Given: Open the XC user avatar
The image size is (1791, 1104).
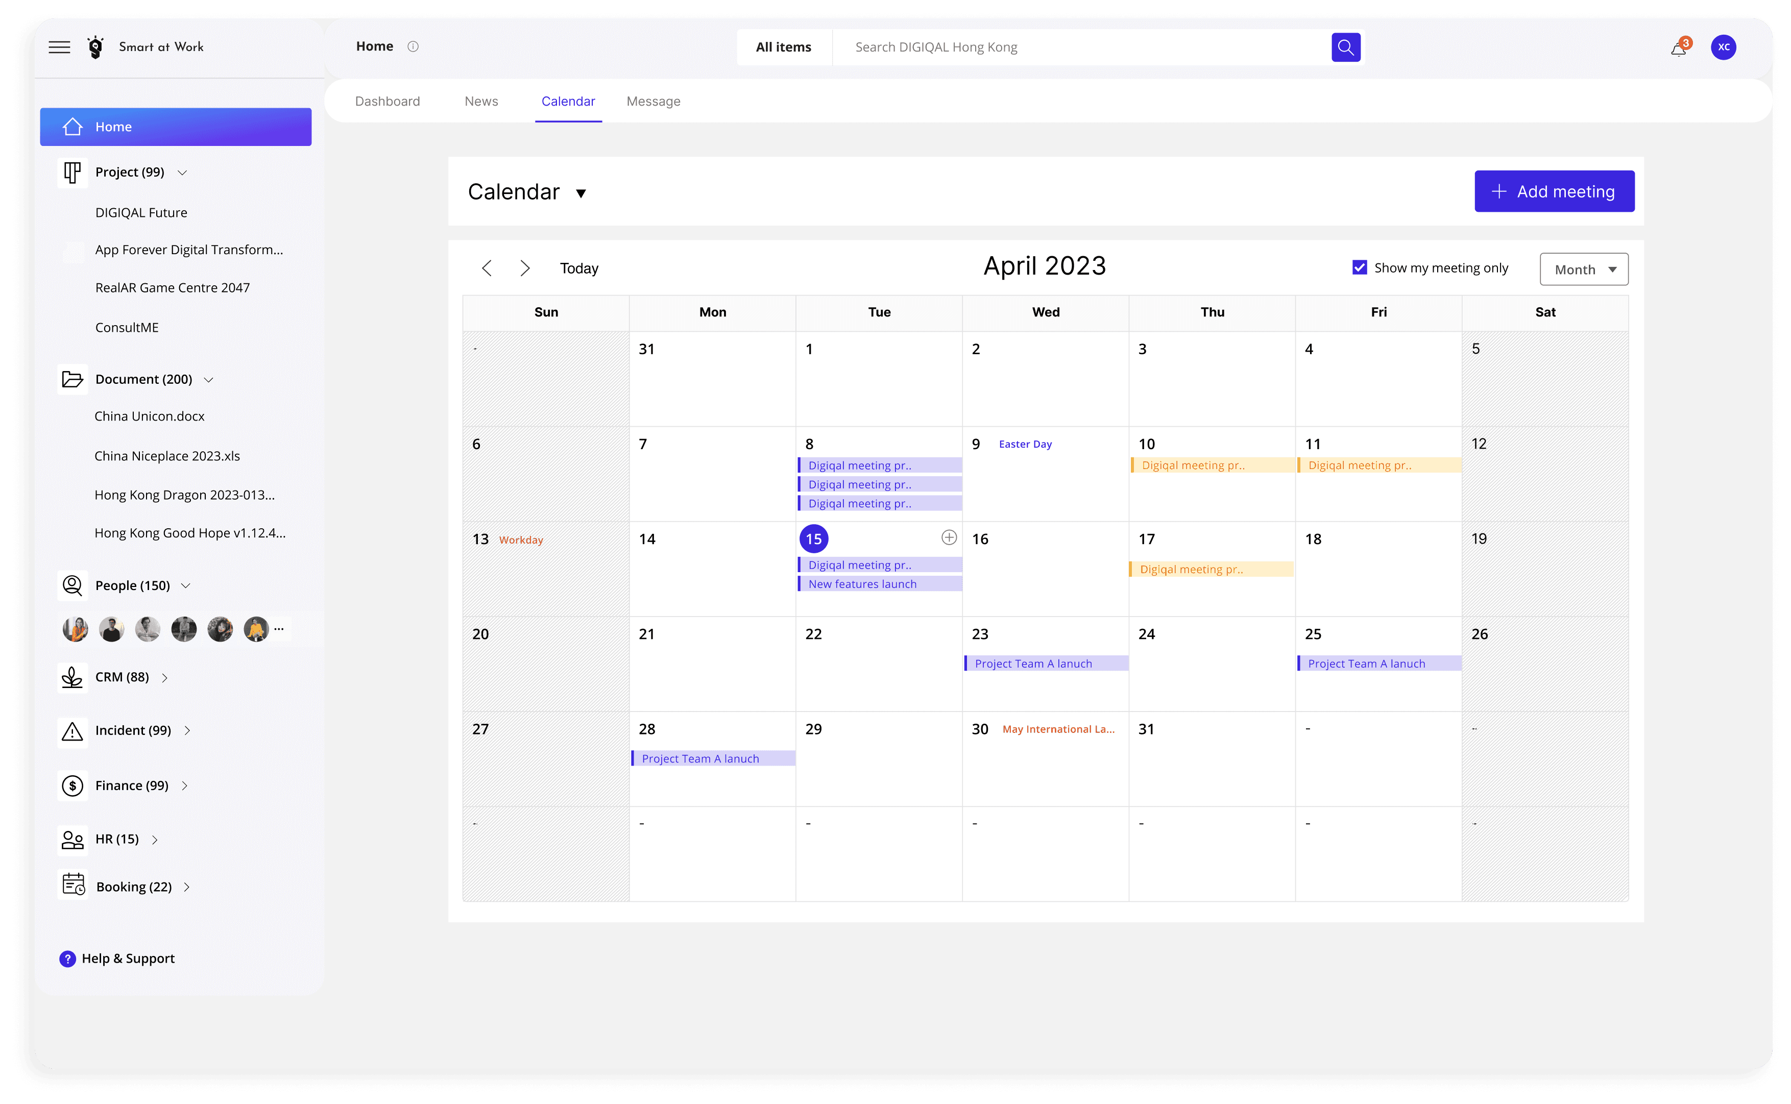Looking at the screenshot, I should click(1723, 47).
